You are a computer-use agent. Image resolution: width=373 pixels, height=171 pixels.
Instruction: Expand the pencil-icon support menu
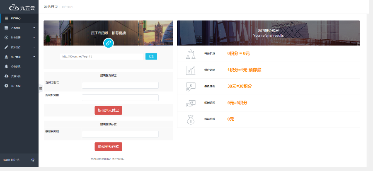[19, 47]
